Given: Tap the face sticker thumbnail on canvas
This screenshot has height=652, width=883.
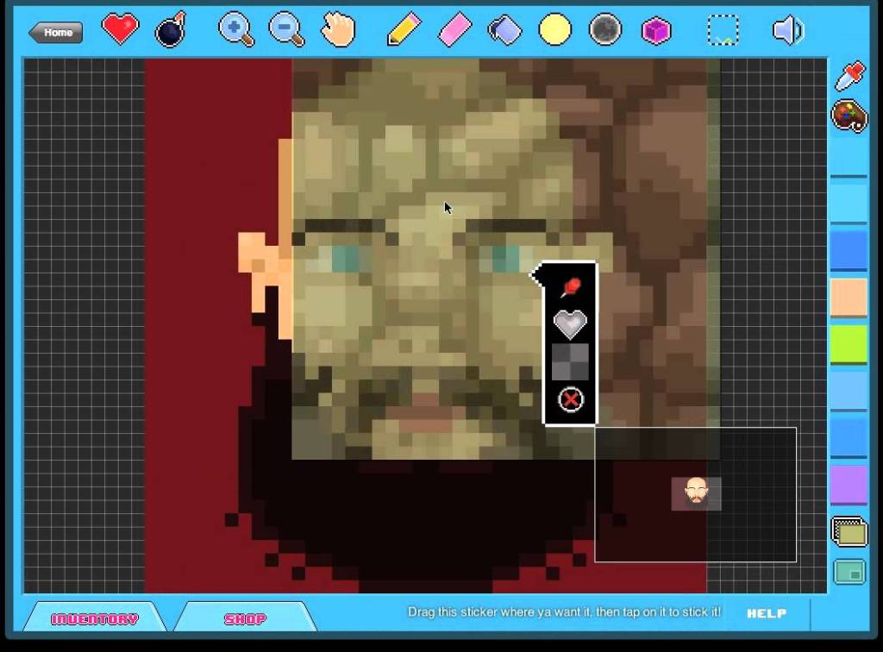Looking at the screenshot, I should coord(696,492).
